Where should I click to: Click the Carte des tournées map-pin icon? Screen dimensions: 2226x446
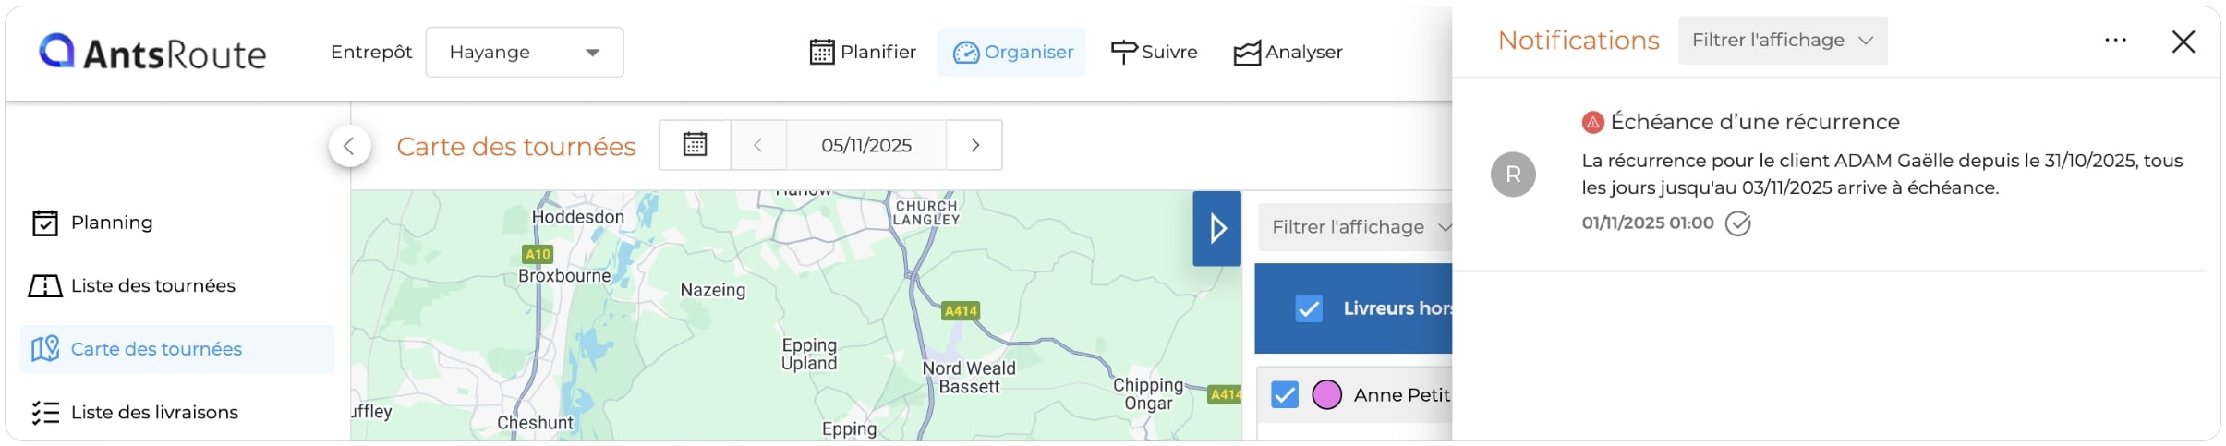pos(45,349)
